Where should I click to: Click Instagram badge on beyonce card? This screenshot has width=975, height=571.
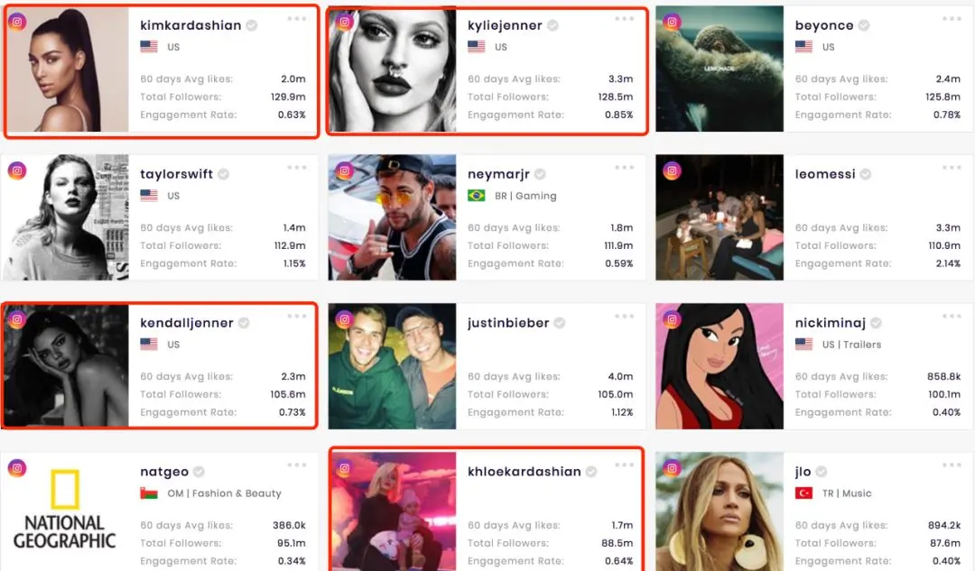(672, 23)
